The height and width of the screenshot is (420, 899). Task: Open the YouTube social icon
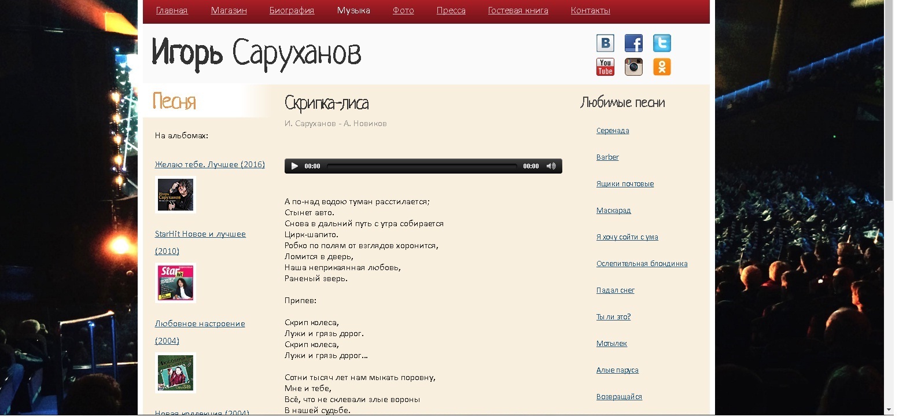pyautogui.click(x=605, y=67)
